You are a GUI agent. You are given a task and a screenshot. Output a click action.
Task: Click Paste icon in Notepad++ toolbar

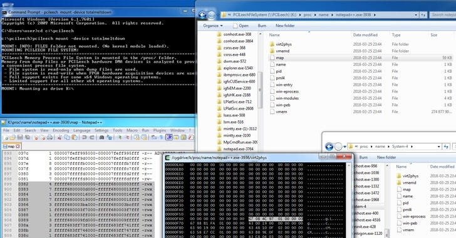tap(75, 137)
